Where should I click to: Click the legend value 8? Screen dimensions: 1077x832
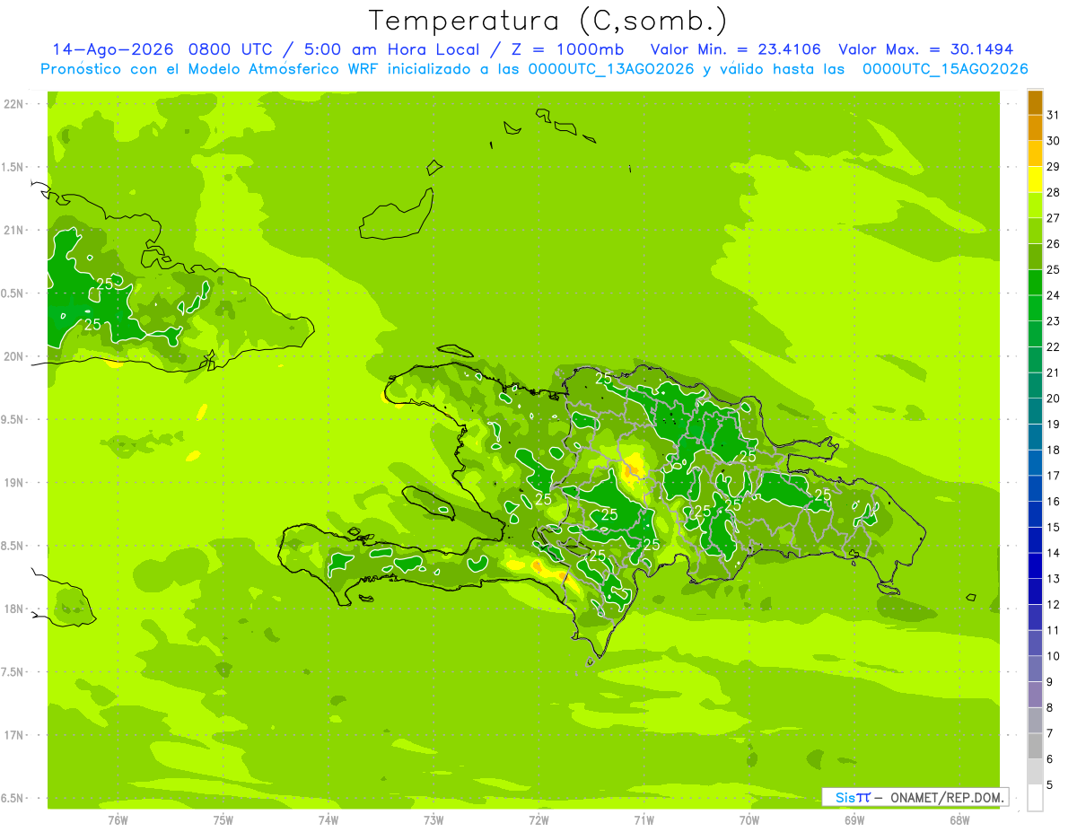coord(1050,707)
